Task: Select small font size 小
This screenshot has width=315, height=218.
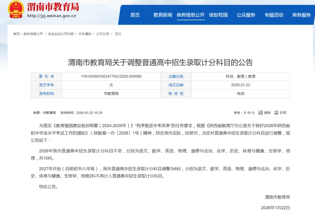Action: coord(254,113)
